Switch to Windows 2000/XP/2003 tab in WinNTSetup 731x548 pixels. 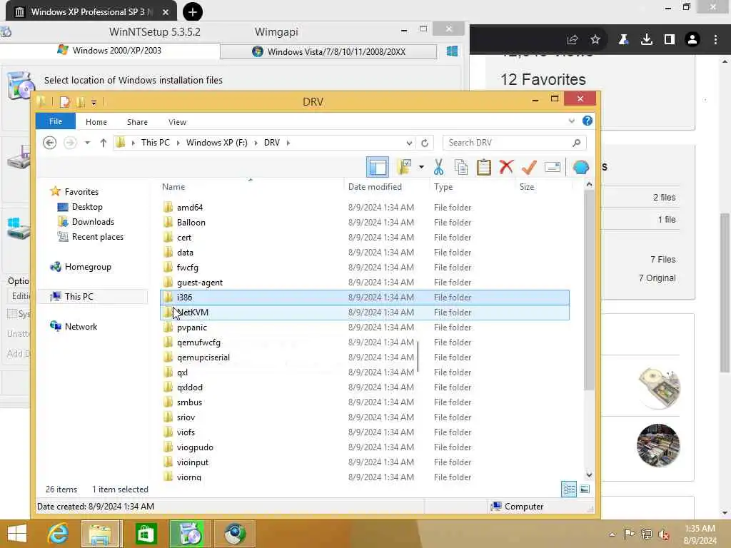(109, 51)
